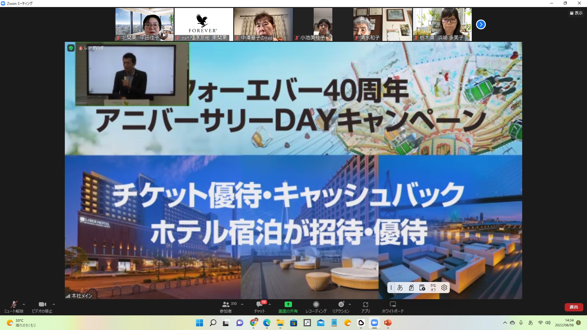Open Microsoft Store from taskbar
587x330 pixels.
(x=294, y=323)
